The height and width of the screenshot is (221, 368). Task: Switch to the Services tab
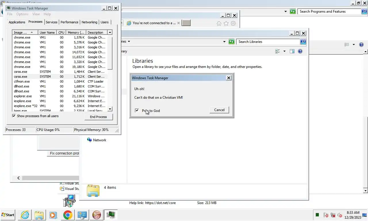click(x=51, y=22)
